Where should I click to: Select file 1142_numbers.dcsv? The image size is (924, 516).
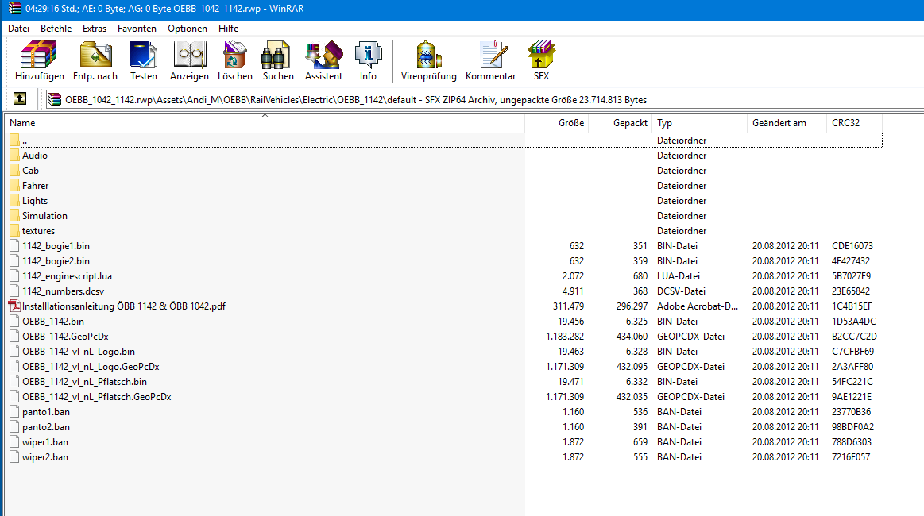click(63, 291)
